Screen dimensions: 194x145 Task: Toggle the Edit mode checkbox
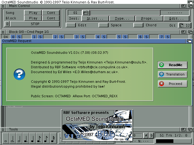pos(71,25)
